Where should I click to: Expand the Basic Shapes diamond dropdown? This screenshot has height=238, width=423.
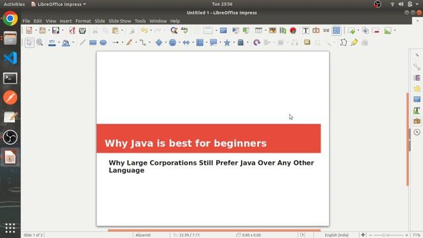click(166, 42)
